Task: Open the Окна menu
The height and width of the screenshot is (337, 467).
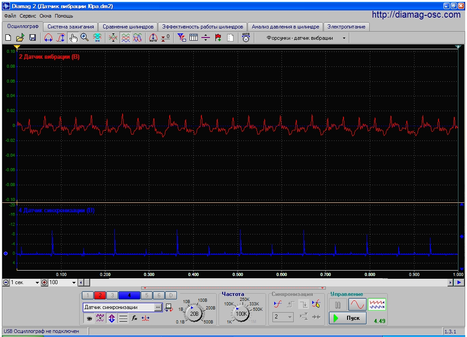Action: click(x=45, y=16)
